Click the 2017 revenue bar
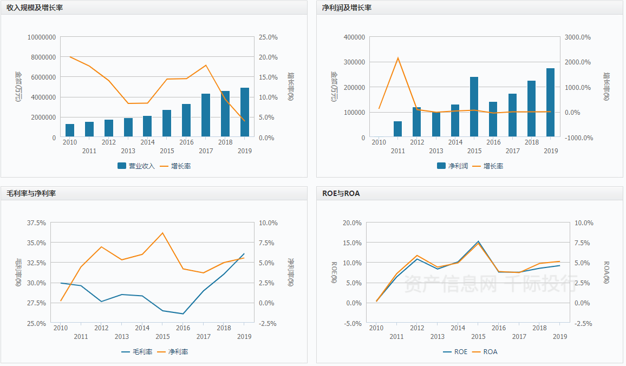Screen dimensions: 626x366 click(x=206, y=115)
